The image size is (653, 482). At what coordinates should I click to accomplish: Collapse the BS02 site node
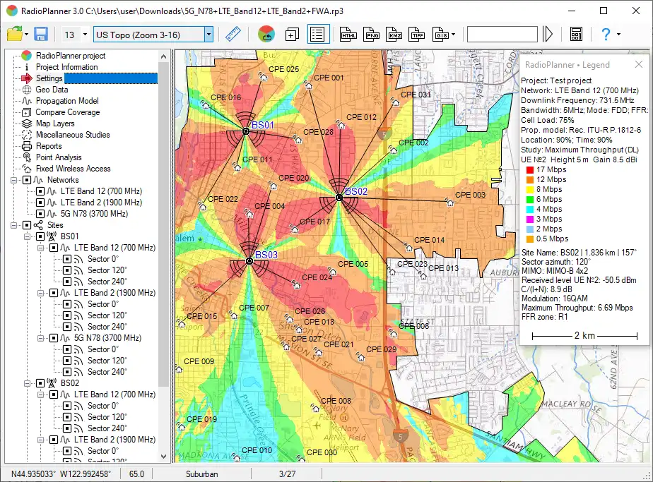[x=27, y=383]
